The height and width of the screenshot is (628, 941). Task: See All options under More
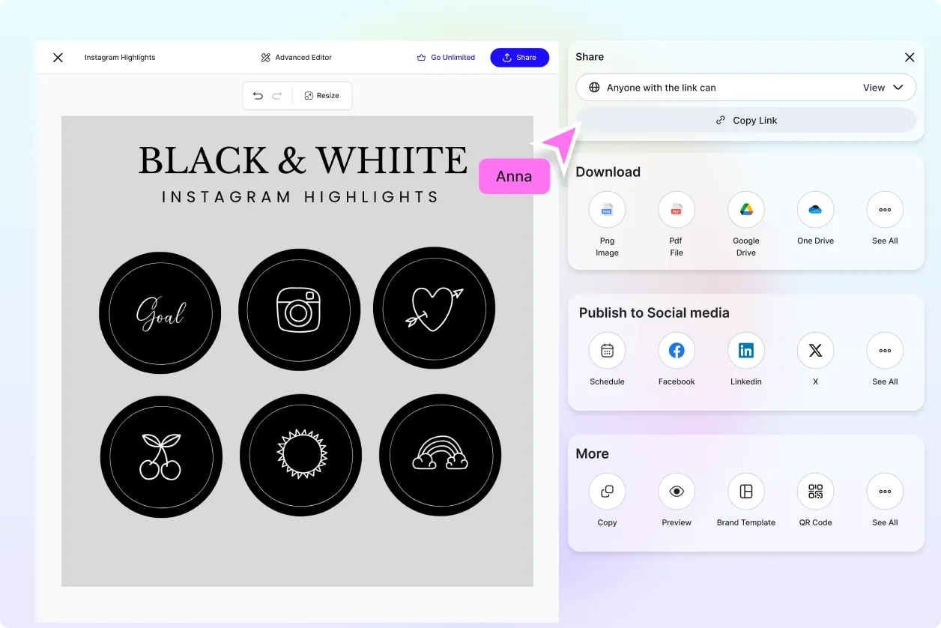click(885, 492)
